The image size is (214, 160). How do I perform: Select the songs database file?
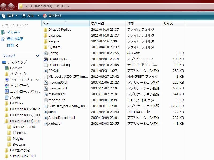[x=52, y=112]
